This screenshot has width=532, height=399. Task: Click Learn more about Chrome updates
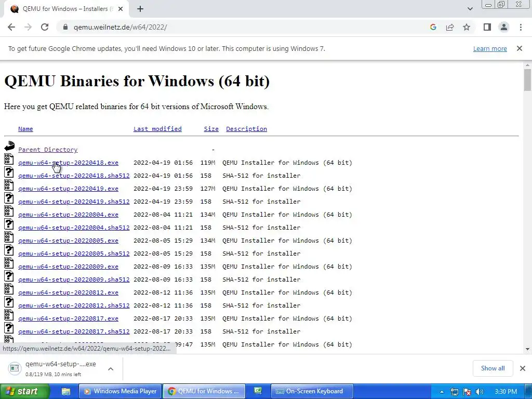point(490,48)
